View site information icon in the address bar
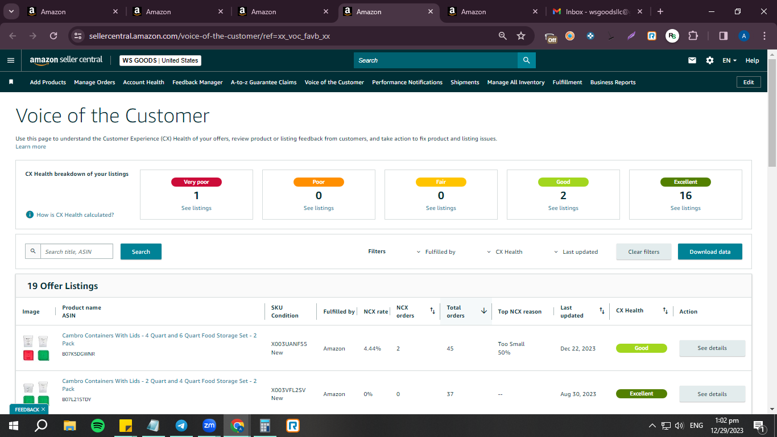The width and height of the screenshot is (777, 437). 78,36
